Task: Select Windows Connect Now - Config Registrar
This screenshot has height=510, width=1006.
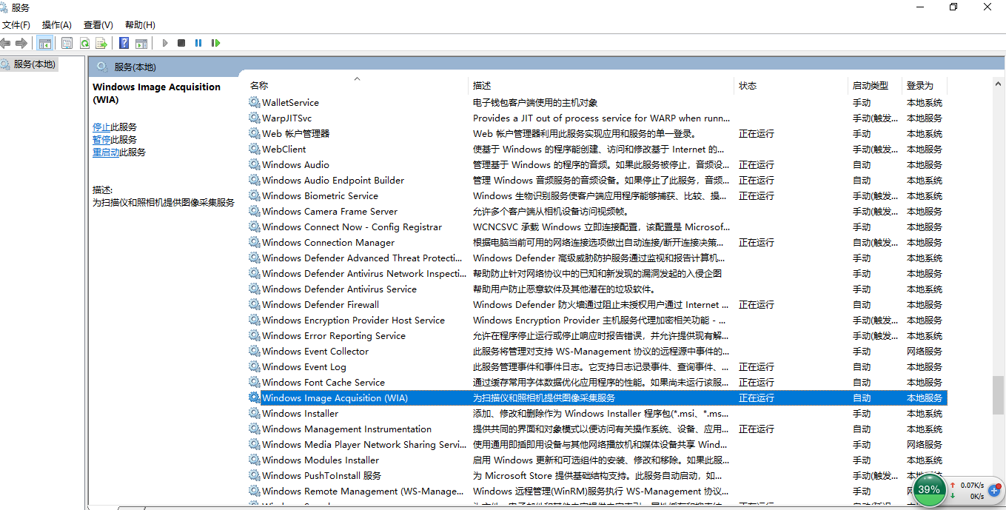Action: point(597,227)
